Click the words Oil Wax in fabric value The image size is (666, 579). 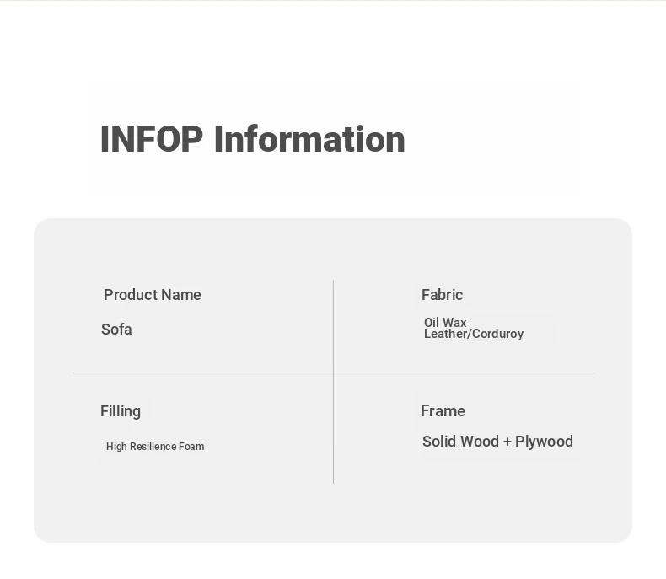click(x=445, y=323)
